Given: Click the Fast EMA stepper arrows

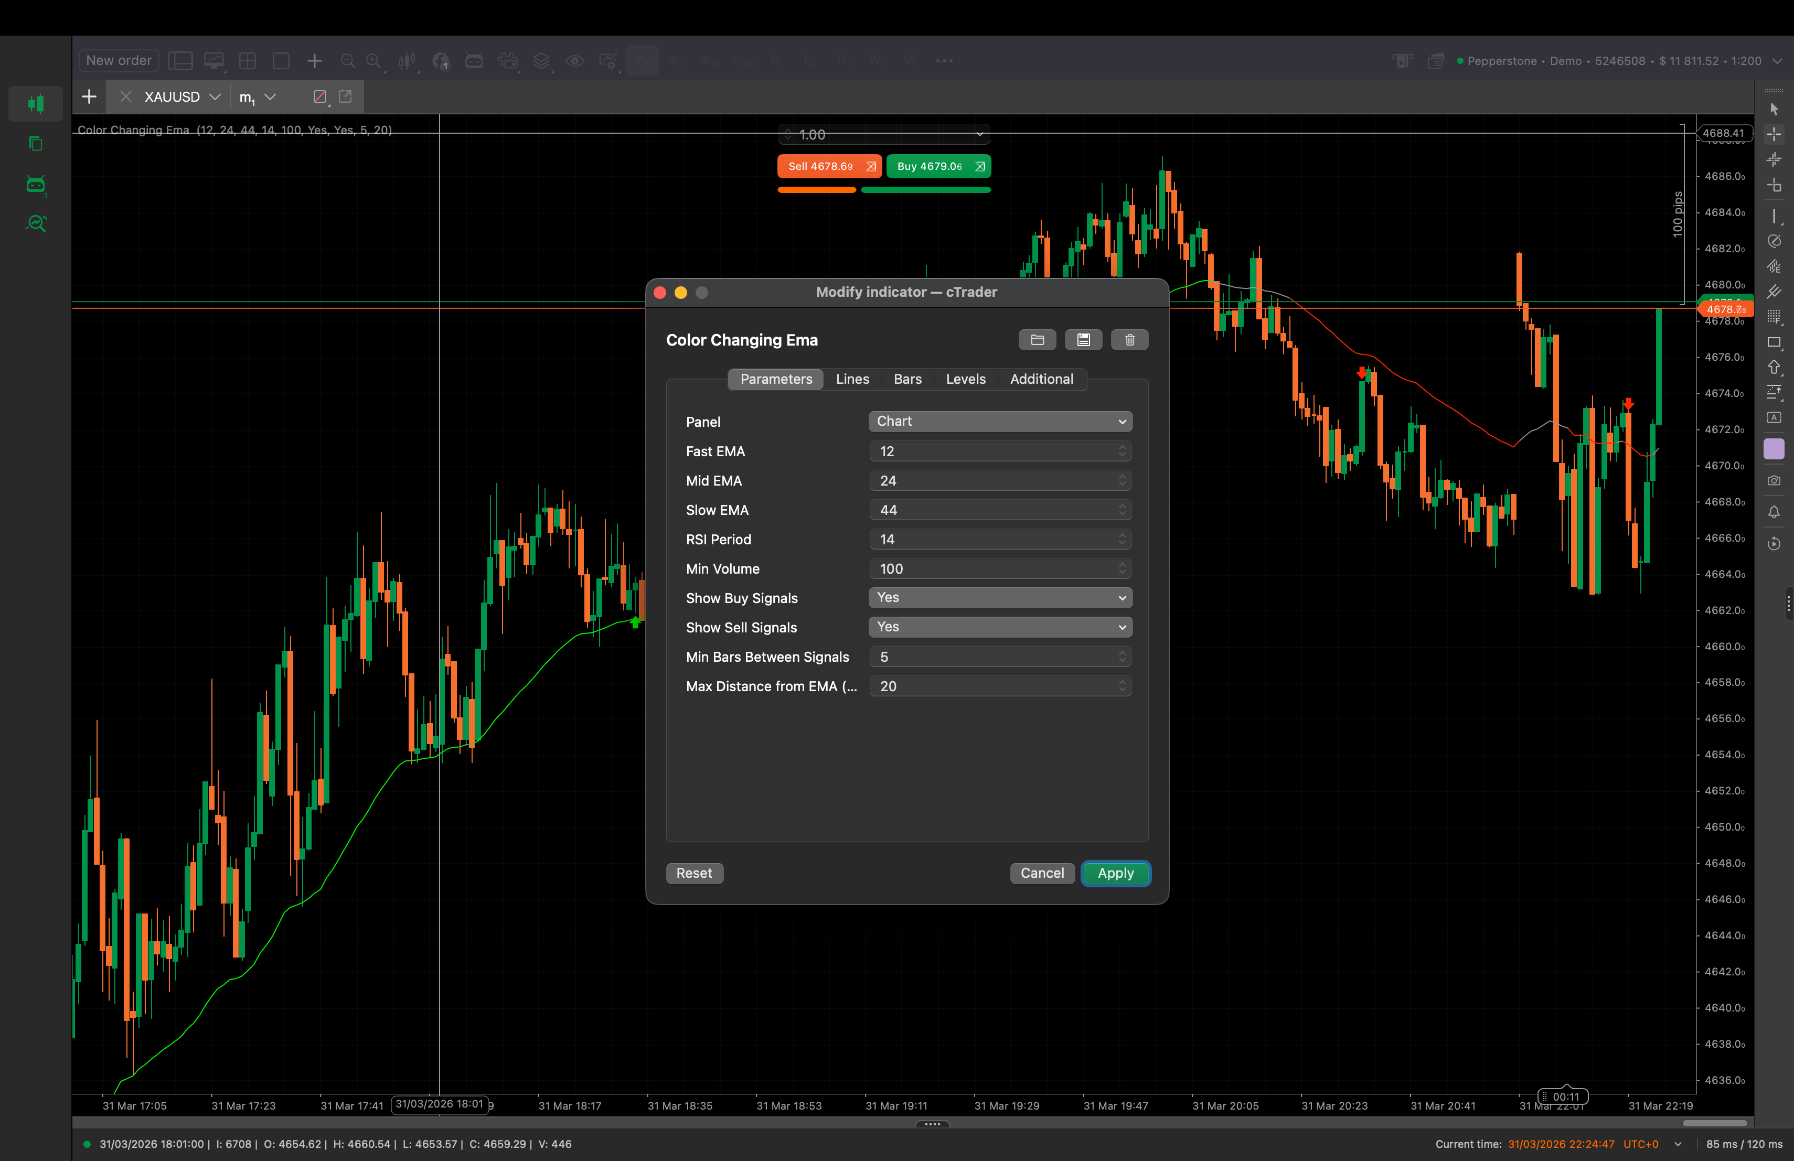Looking at the screenshot, I should [1122, 450].
